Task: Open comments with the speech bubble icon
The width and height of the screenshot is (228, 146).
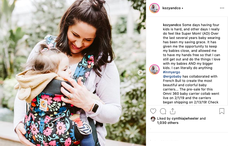Action: (163, 111)
